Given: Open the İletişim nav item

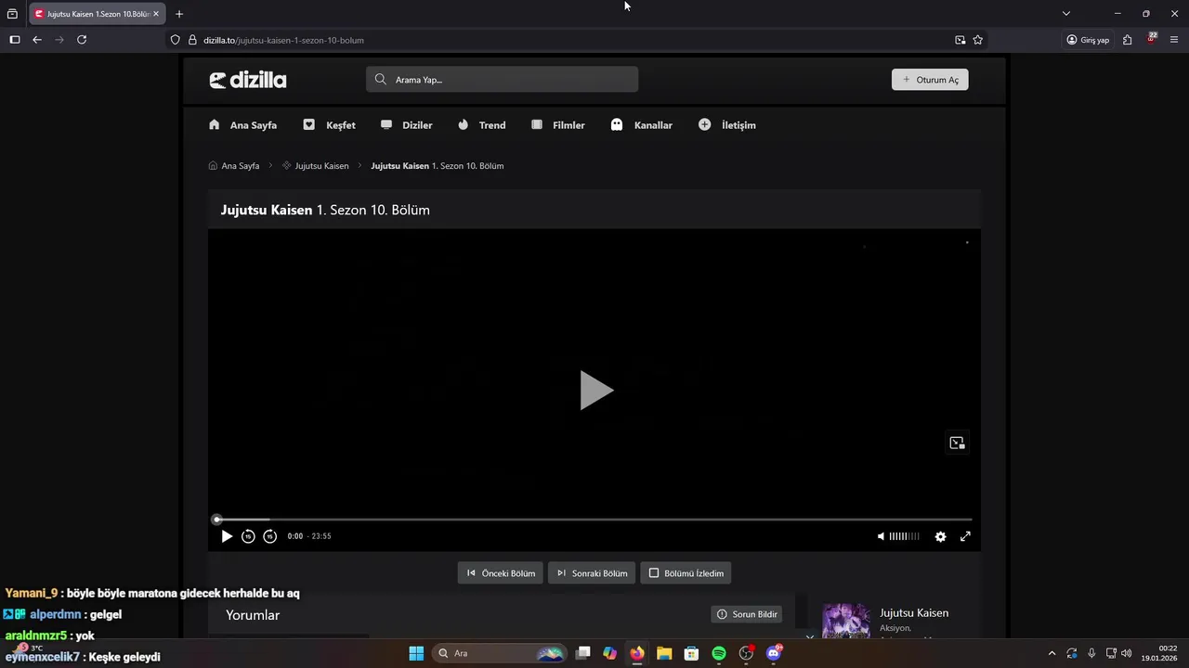Looking at the screenshot, I should pyautogui.click(x=727, y=125).
